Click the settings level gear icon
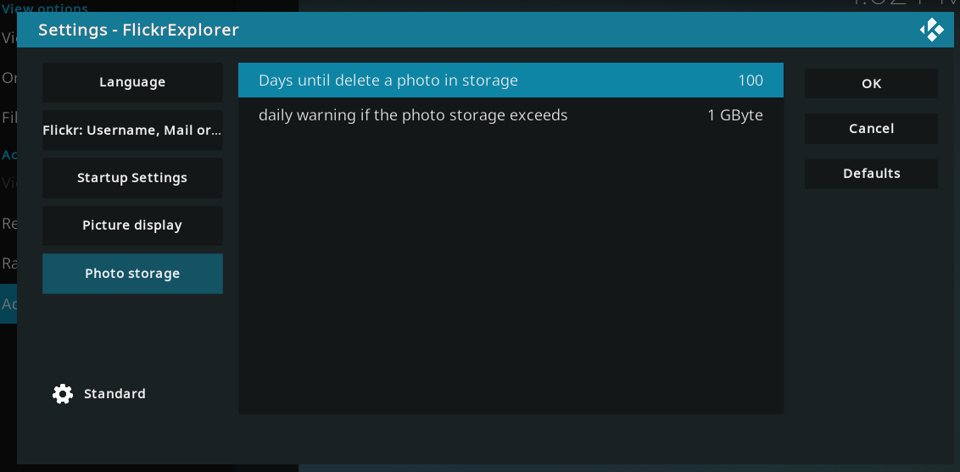The height and width of the screenshot is (472, 960). click(63, 394)
